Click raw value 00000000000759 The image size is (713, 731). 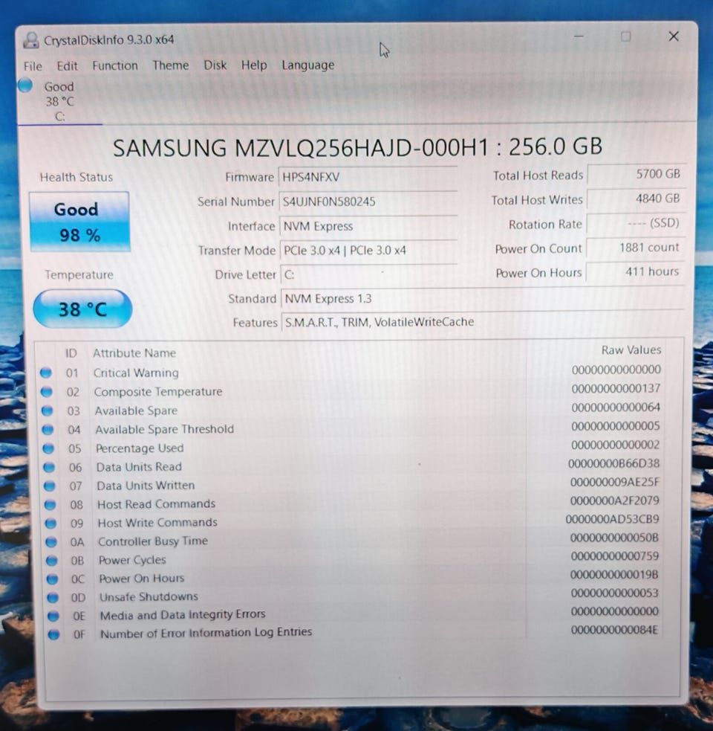[615, 556]
